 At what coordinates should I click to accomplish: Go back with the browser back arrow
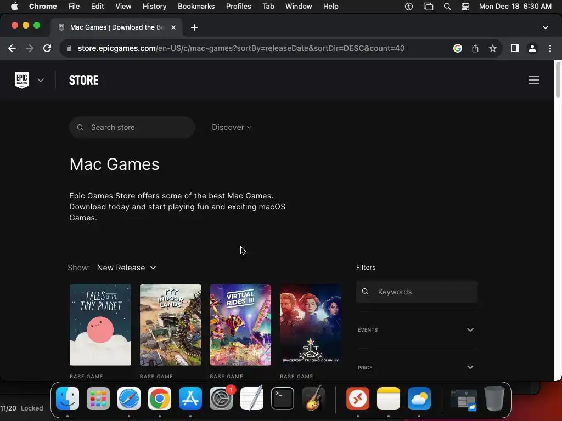tap(12, 48)
